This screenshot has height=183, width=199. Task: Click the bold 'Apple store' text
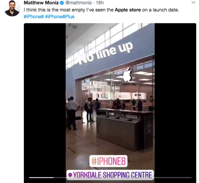tap(128, 10)
